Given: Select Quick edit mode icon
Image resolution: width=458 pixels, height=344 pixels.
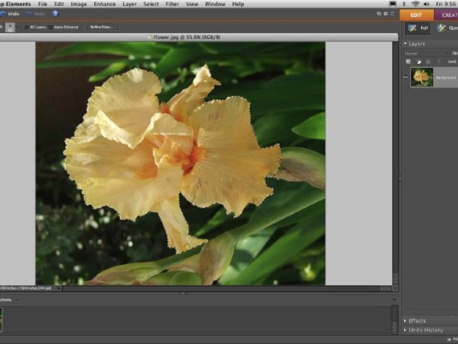Looking at the screenshot, I should (x=441, y=28).
